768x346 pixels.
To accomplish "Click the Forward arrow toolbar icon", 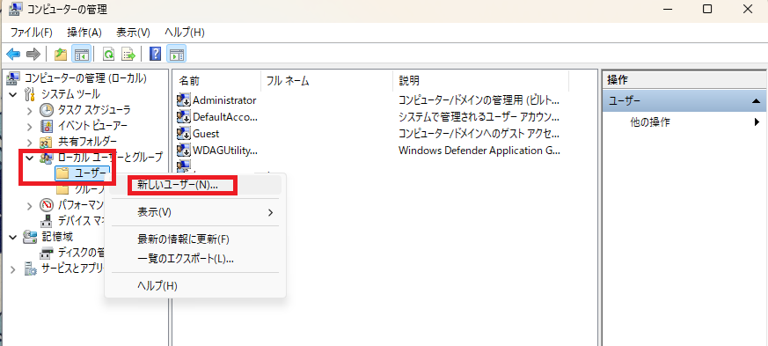I will click(x=33, y=54).
